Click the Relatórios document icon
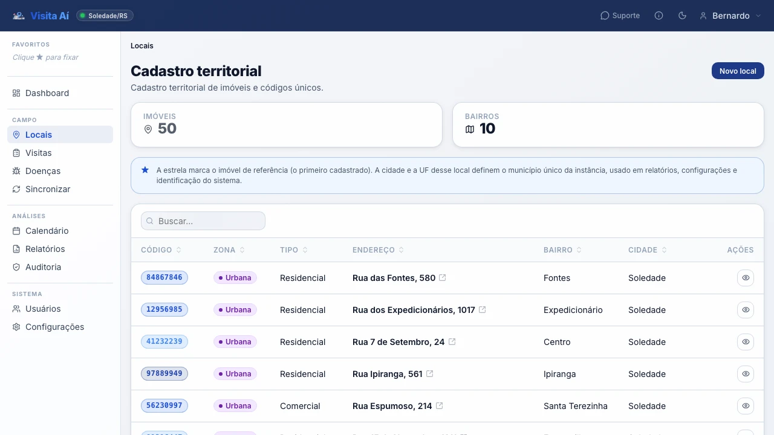The height and width of the screenshot is (435, 774). [x=16, y=249]
